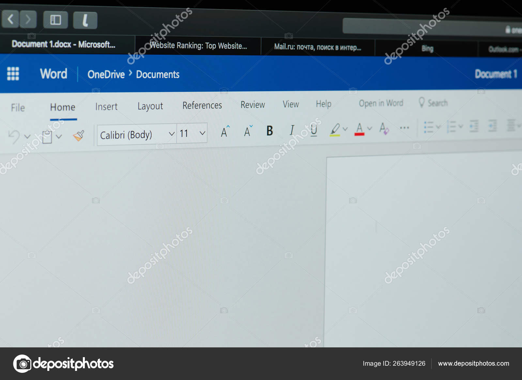Click the browser address bar
This screenshot has width=522, height=380.
432,26
